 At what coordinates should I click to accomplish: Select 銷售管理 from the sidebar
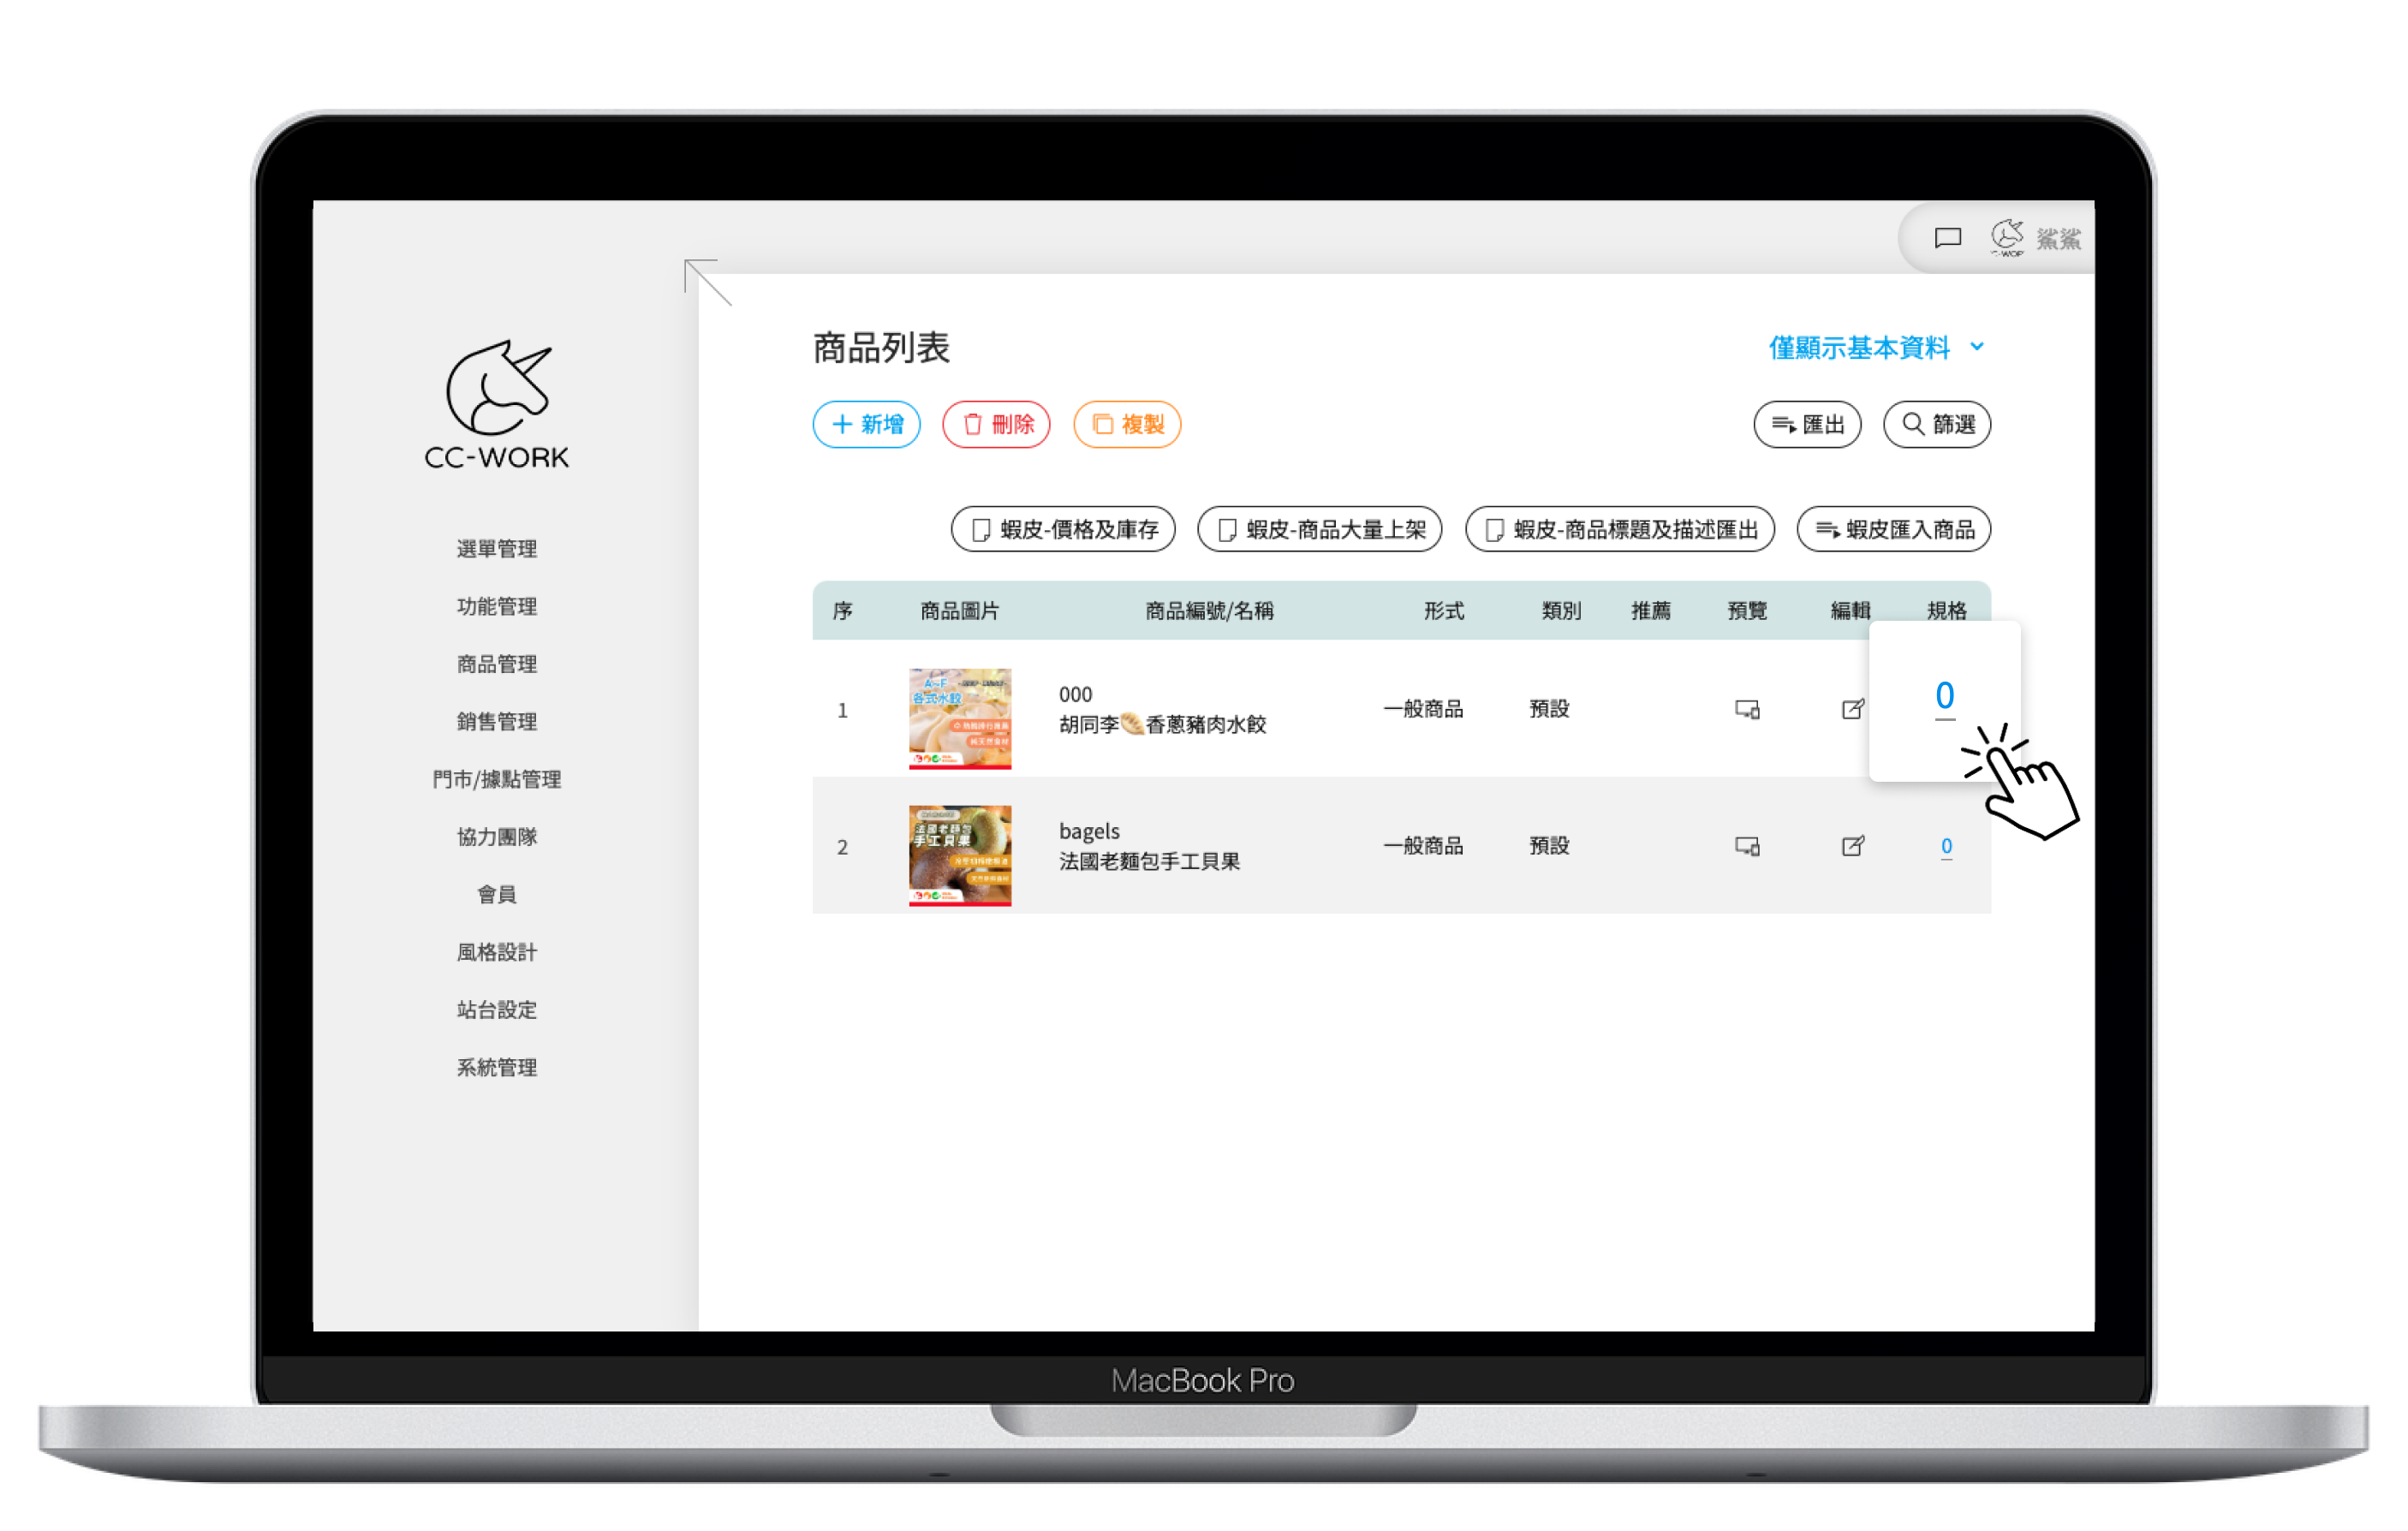point(497,721)
